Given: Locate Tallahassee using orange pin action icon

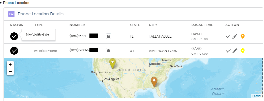Looking at the screenshot, I should (x=243, y=36).
